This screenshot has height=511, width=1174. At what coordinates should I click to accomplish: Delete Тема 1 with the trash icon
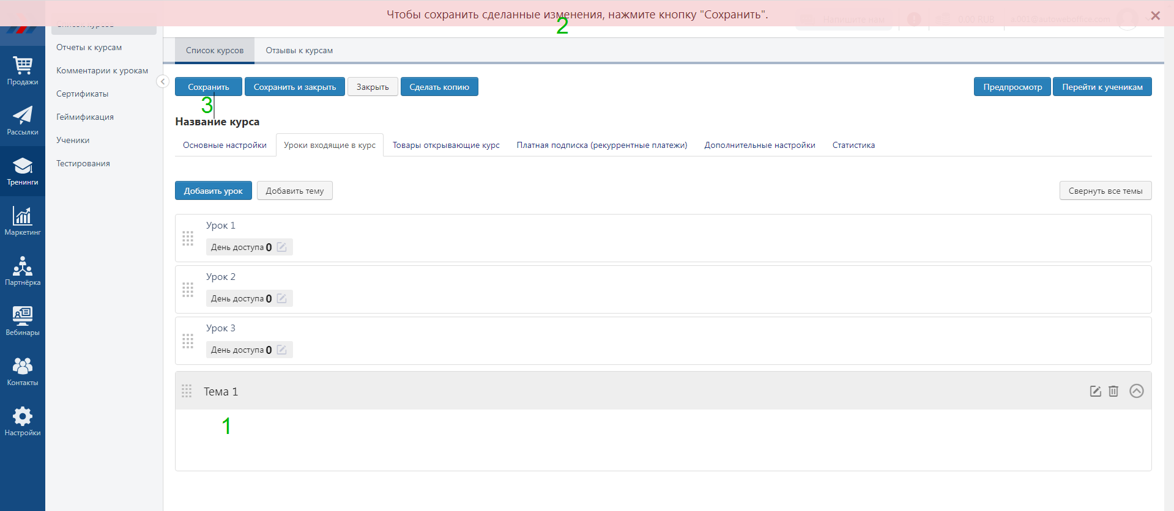[1113, 391]
